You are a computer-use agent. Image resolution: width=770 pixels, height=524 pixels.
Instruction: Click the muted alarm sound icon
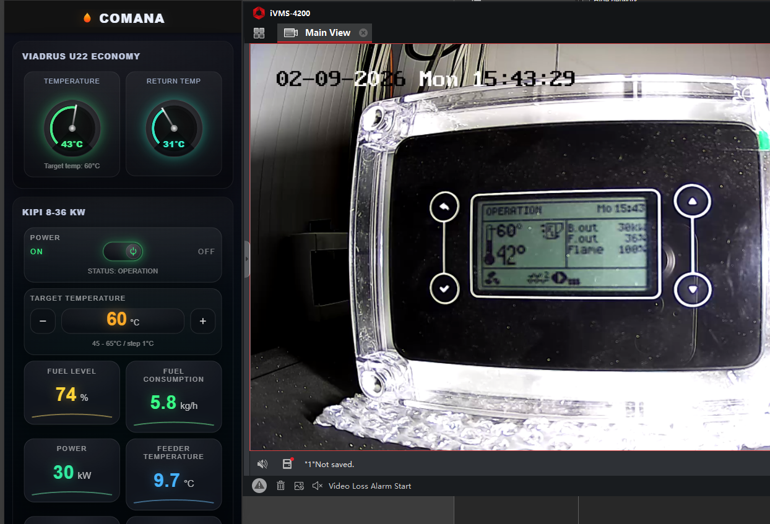pyautogui.click(x=318, y=486)
